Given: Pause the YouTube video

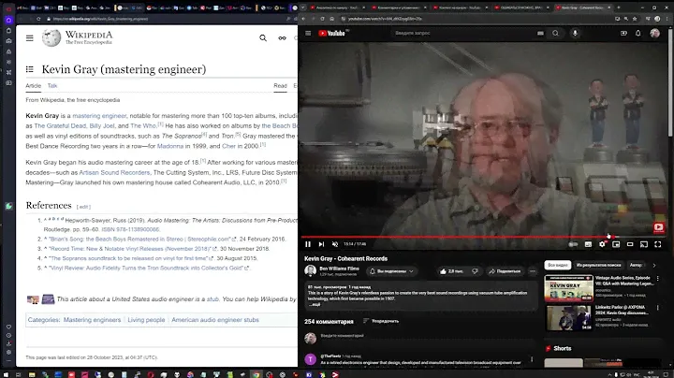Looking at the screenshot, I should click(x=308, y=244).
